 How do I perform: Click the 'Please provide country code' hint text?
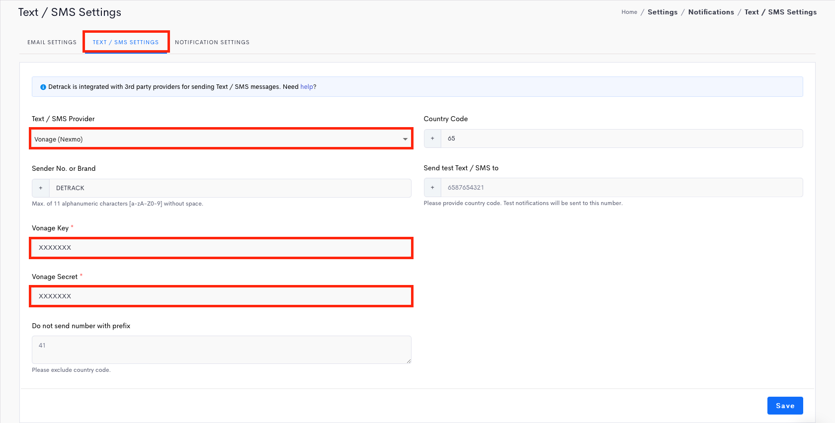523,203
